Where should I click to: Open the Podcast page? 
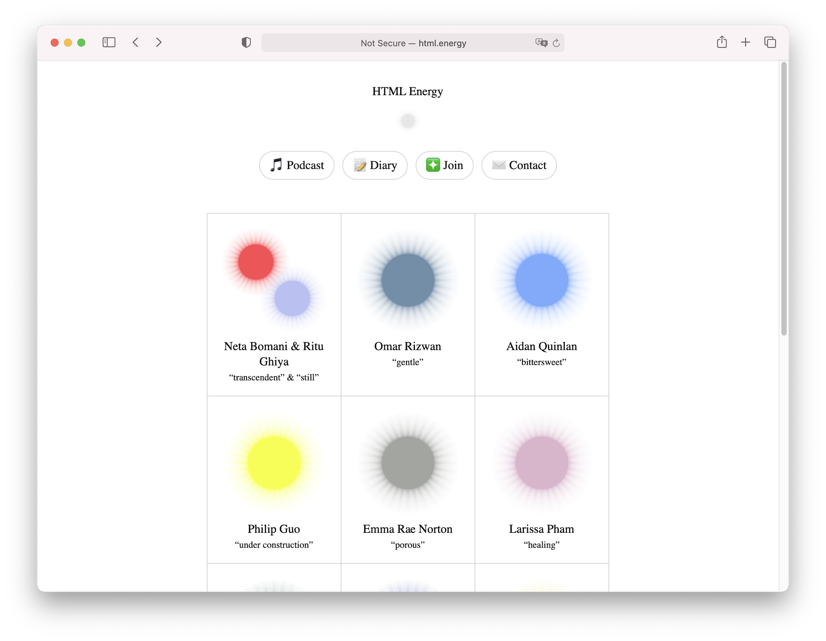(297, 165)
